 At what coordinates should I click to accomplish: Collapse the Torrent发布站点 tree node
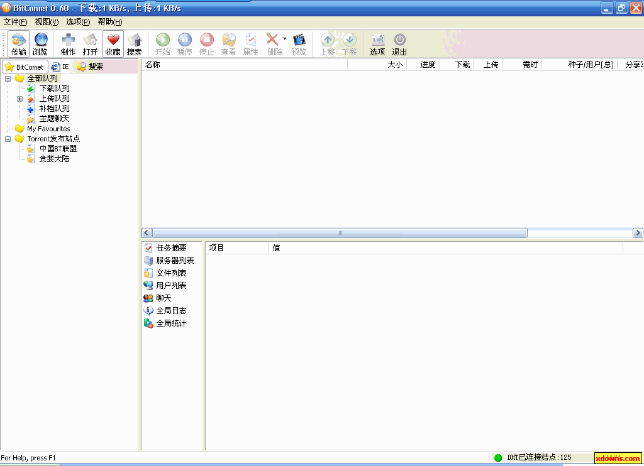tap(8, 139)
